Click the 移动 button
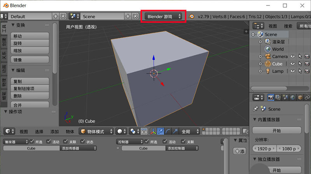Screen dimensions: 311x174 click(x=30, y=36)
